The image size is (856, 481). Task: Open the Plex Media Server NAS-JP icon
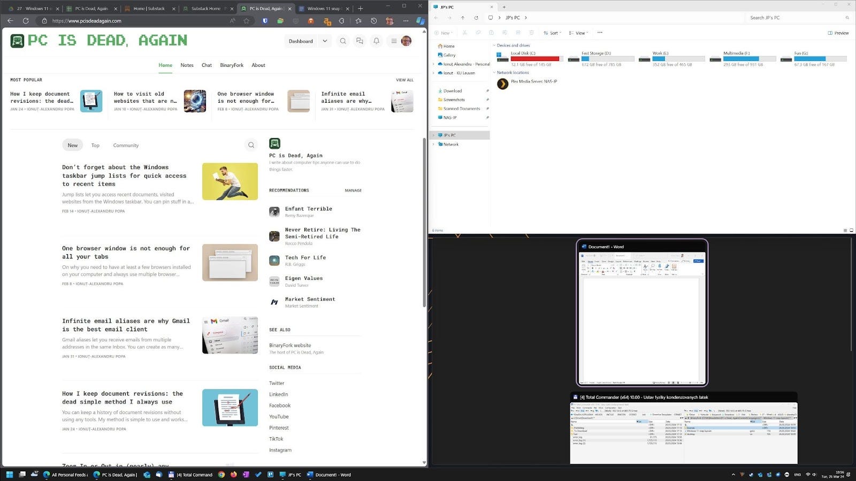click(x=503, y=83)
